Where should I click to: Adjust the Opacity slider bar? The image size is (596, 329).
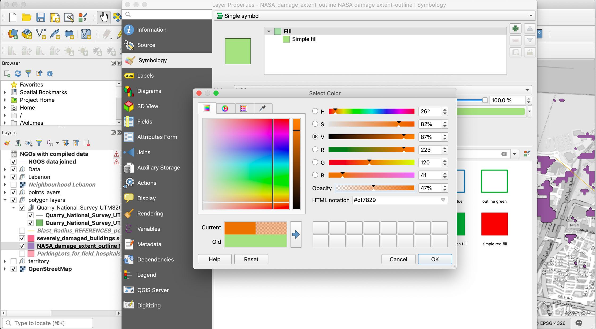(x=375, y=188)
